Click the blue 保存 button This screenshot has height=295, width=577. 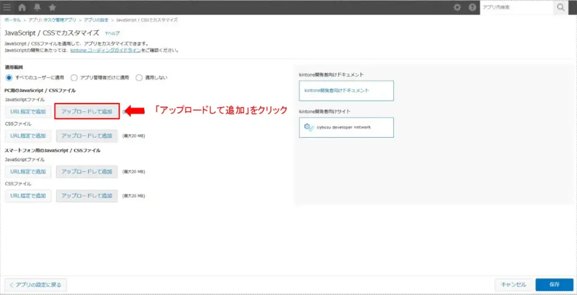coord(554,285)
